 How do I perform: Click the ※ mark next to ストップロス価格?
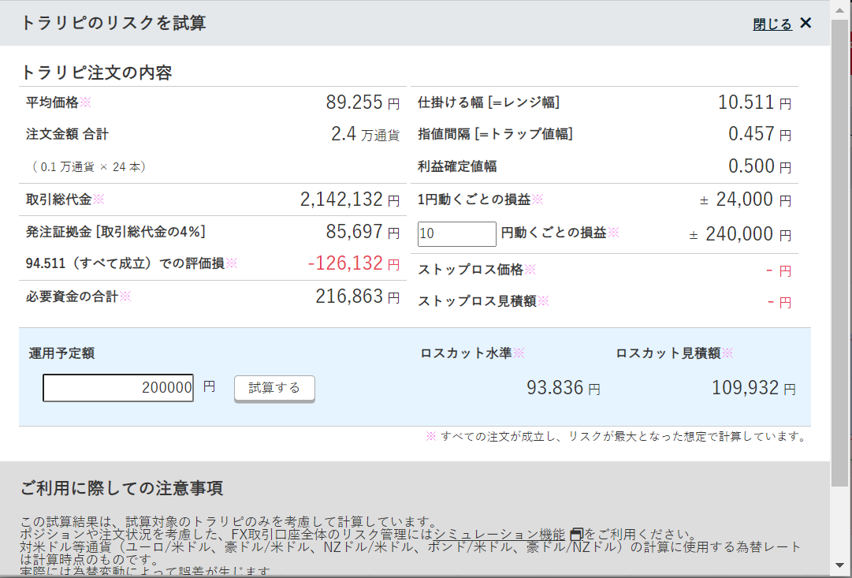530,269
